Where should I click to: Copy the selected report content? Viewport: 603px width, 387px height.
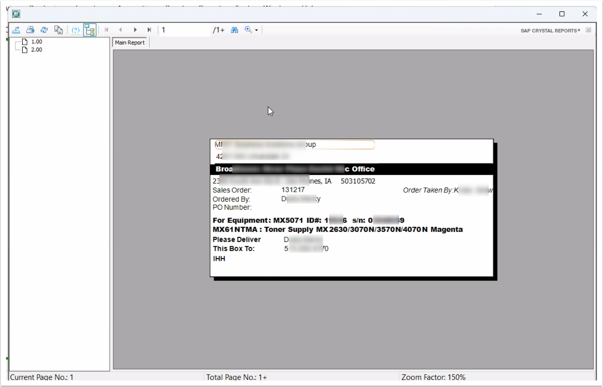[x=59, y=29]
